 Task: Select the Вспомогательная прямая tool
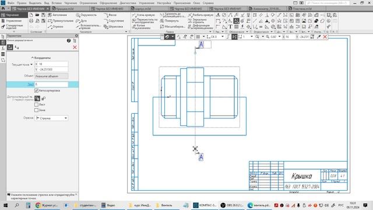(x=88, y=27)
